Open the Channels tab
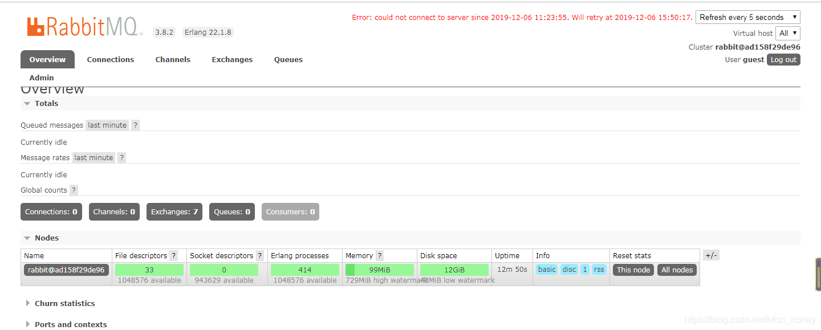The image size is (821, 330). coord(173,59)
